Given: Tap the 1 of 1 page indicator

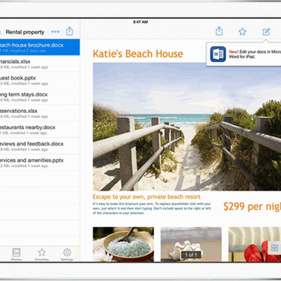Looking at the screenshot, I should point(191,255).
